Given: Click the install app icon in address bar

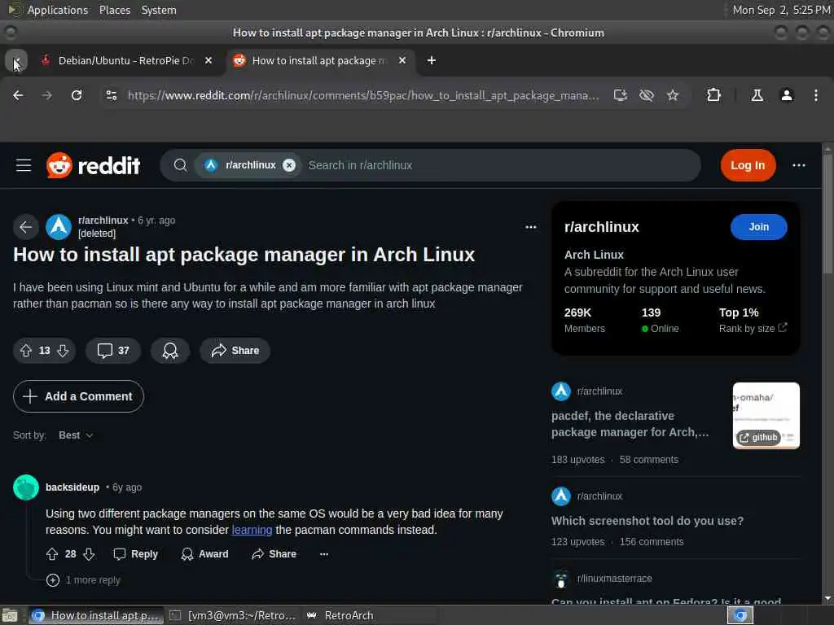Looking at the screenshot, I should tap(620, 95).
